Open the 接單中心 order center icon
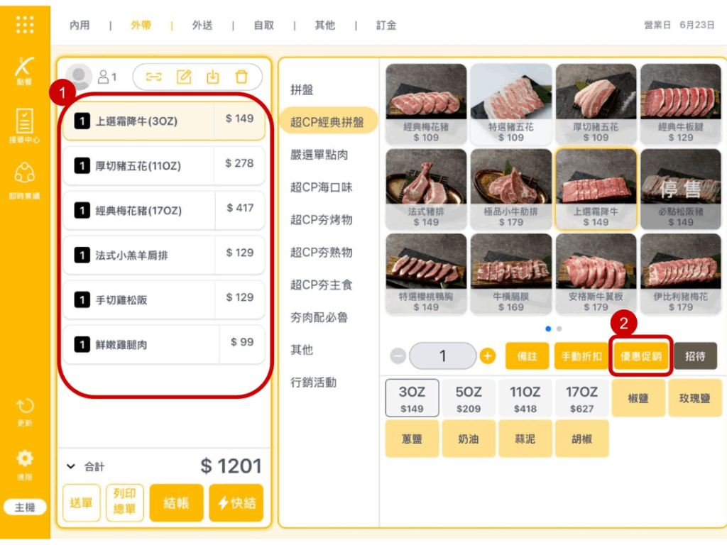The width and height of the screenshot is (727, 545). coord(24,126)
